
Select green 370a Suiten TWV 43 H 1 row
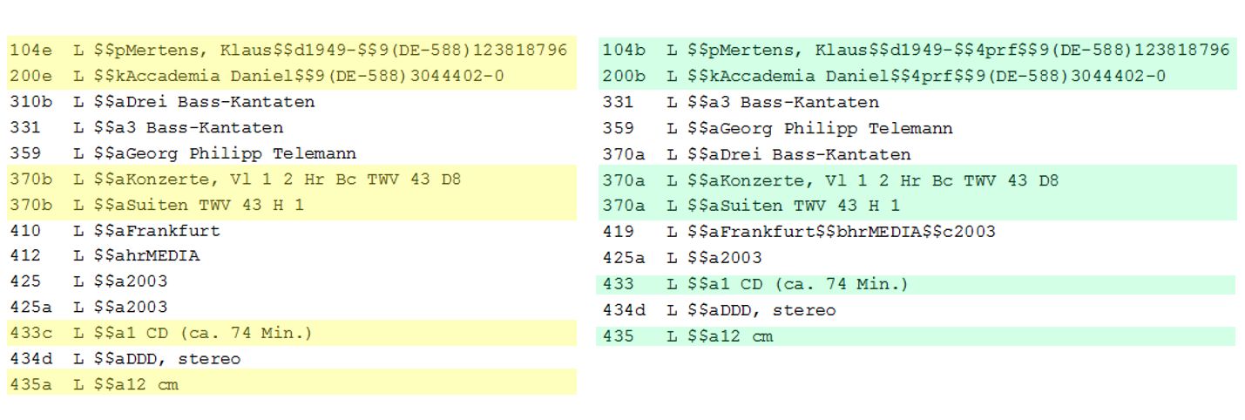click(915, 206)
